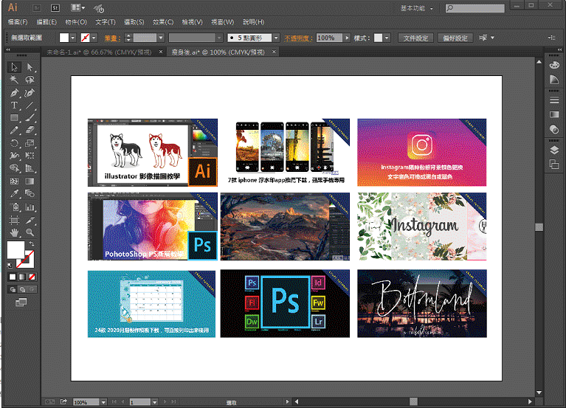Select the Symbol Sprayer tool
Viewport: 566px width, 408px height.
[x=14, y=207]
